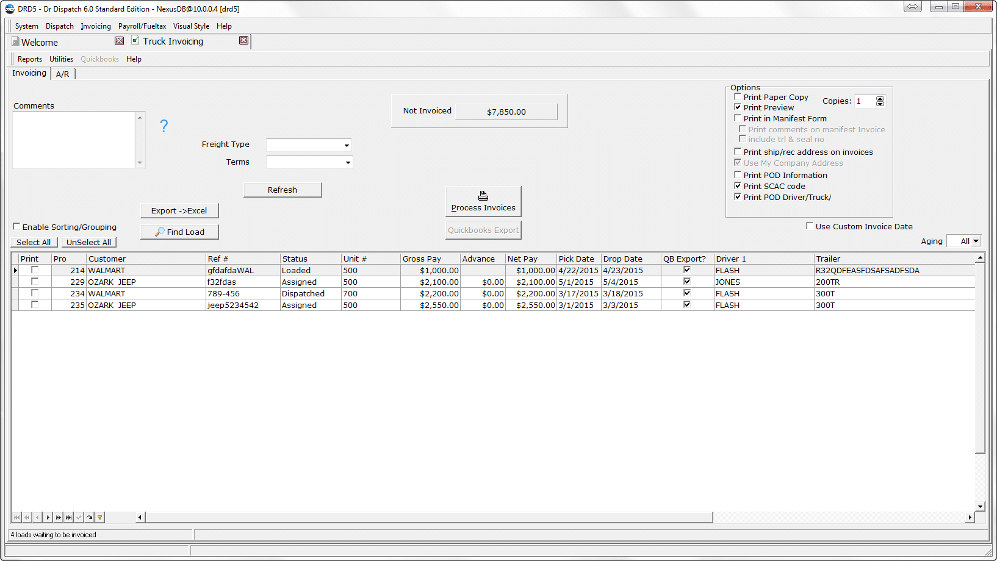Image resolution: width=997 pixels, height=561 pixels.
Task: Select the Find Load magnifier icon
Action: point(160,232)
